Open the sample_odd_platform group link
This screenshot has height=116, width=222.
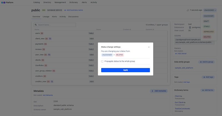(184, 68)
